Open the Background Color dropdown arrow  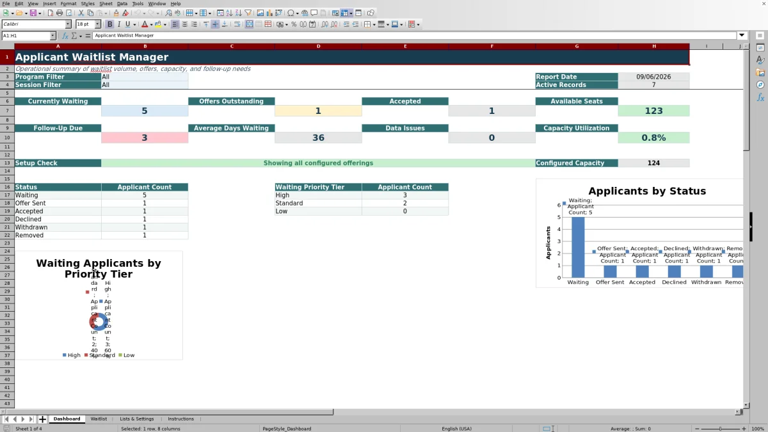pos(164,24)
